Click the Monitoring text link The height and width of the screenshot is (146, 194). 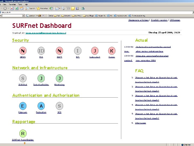click(x=59, y=85)
